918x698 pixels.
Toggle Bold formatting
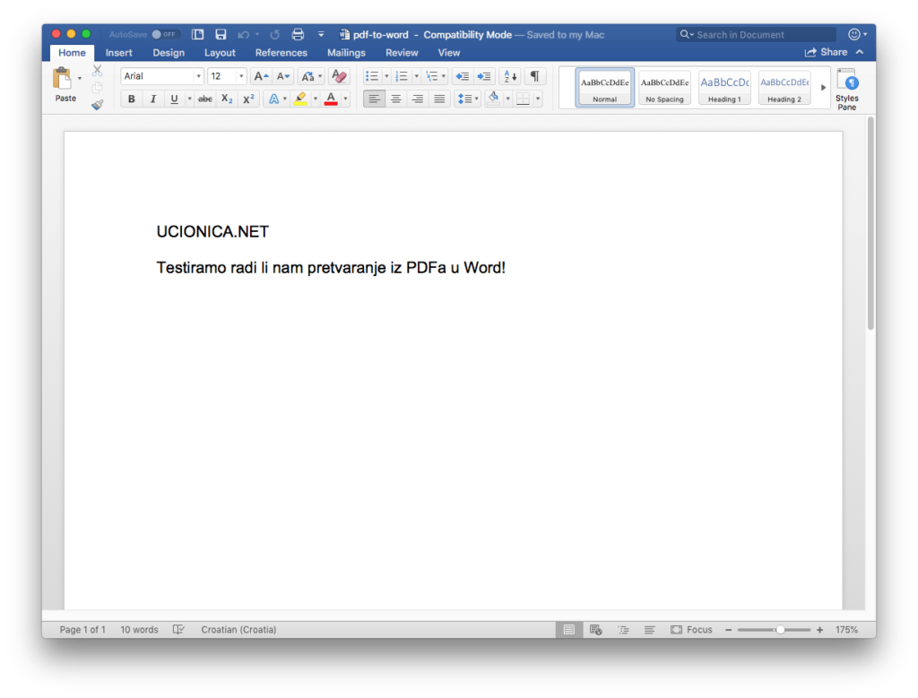pos(132,99)
